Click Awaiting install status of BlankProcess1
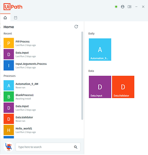The height and width of the screenshot is (155, 148). [23, 99]
